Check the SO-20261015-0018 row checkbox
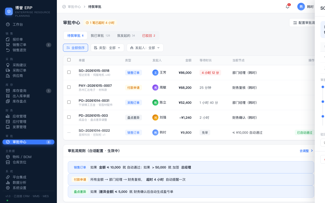This screenshot has height=203, width=325. point(69,72)
